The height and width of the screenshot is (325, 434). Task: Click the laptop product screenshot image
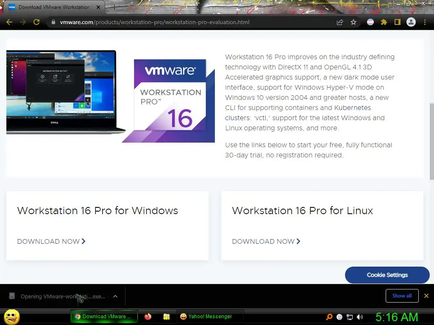click(66, 92)
